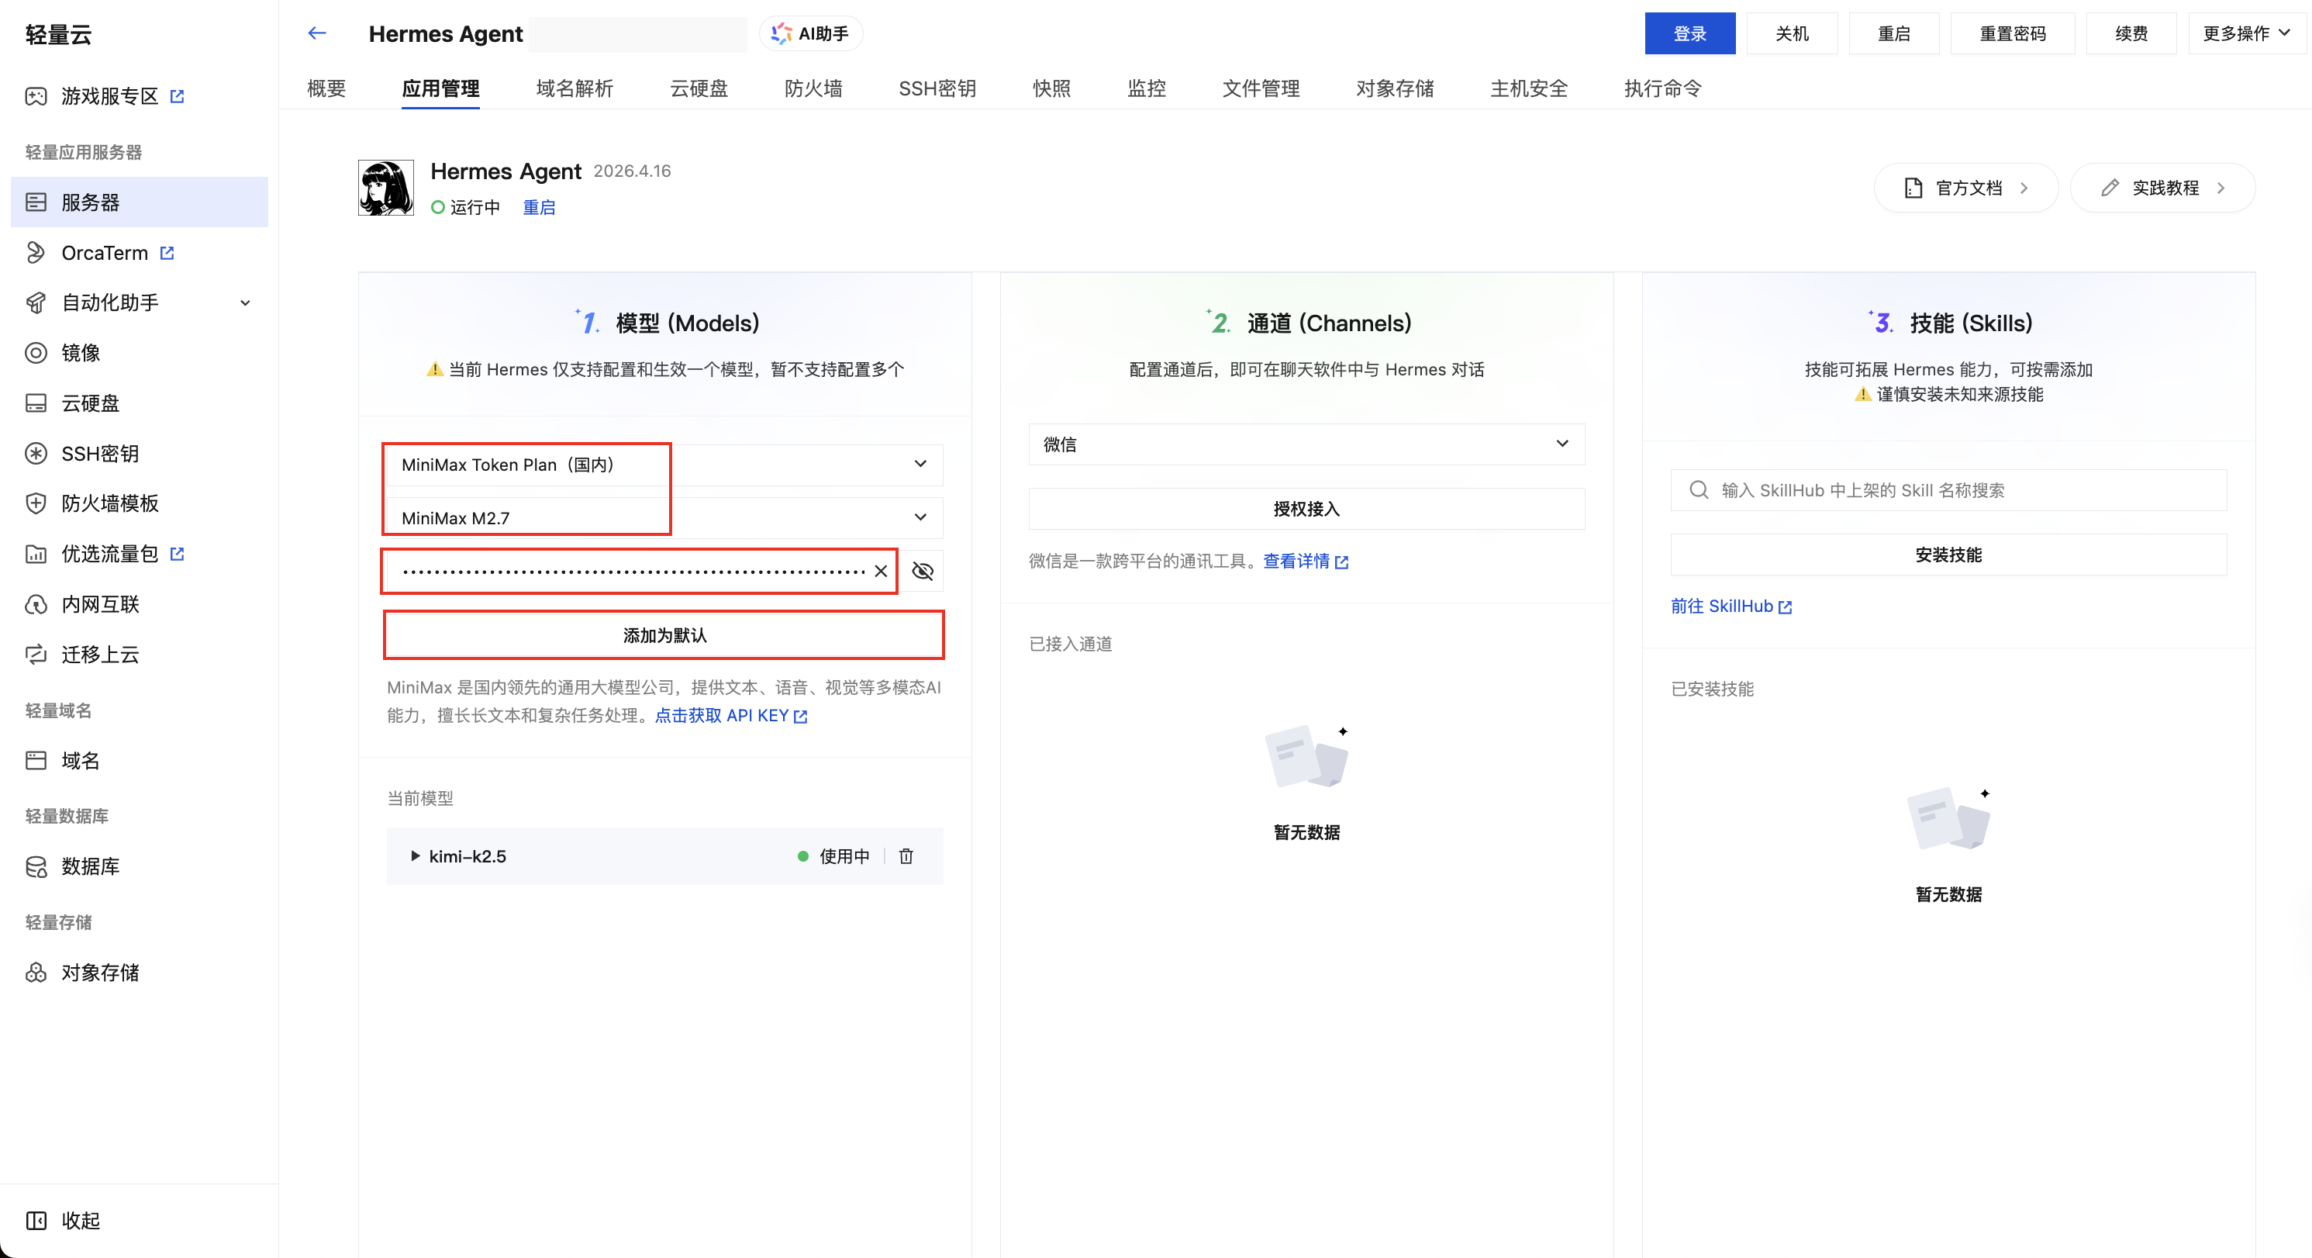Switch to the 应用管理 tab
The width and height of the screenshot is (2312, 1258).
click(440, 88)
